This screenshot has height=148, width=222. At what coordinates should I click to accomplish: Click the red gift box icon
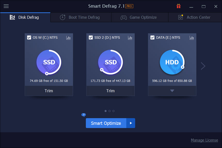(179, 6)
